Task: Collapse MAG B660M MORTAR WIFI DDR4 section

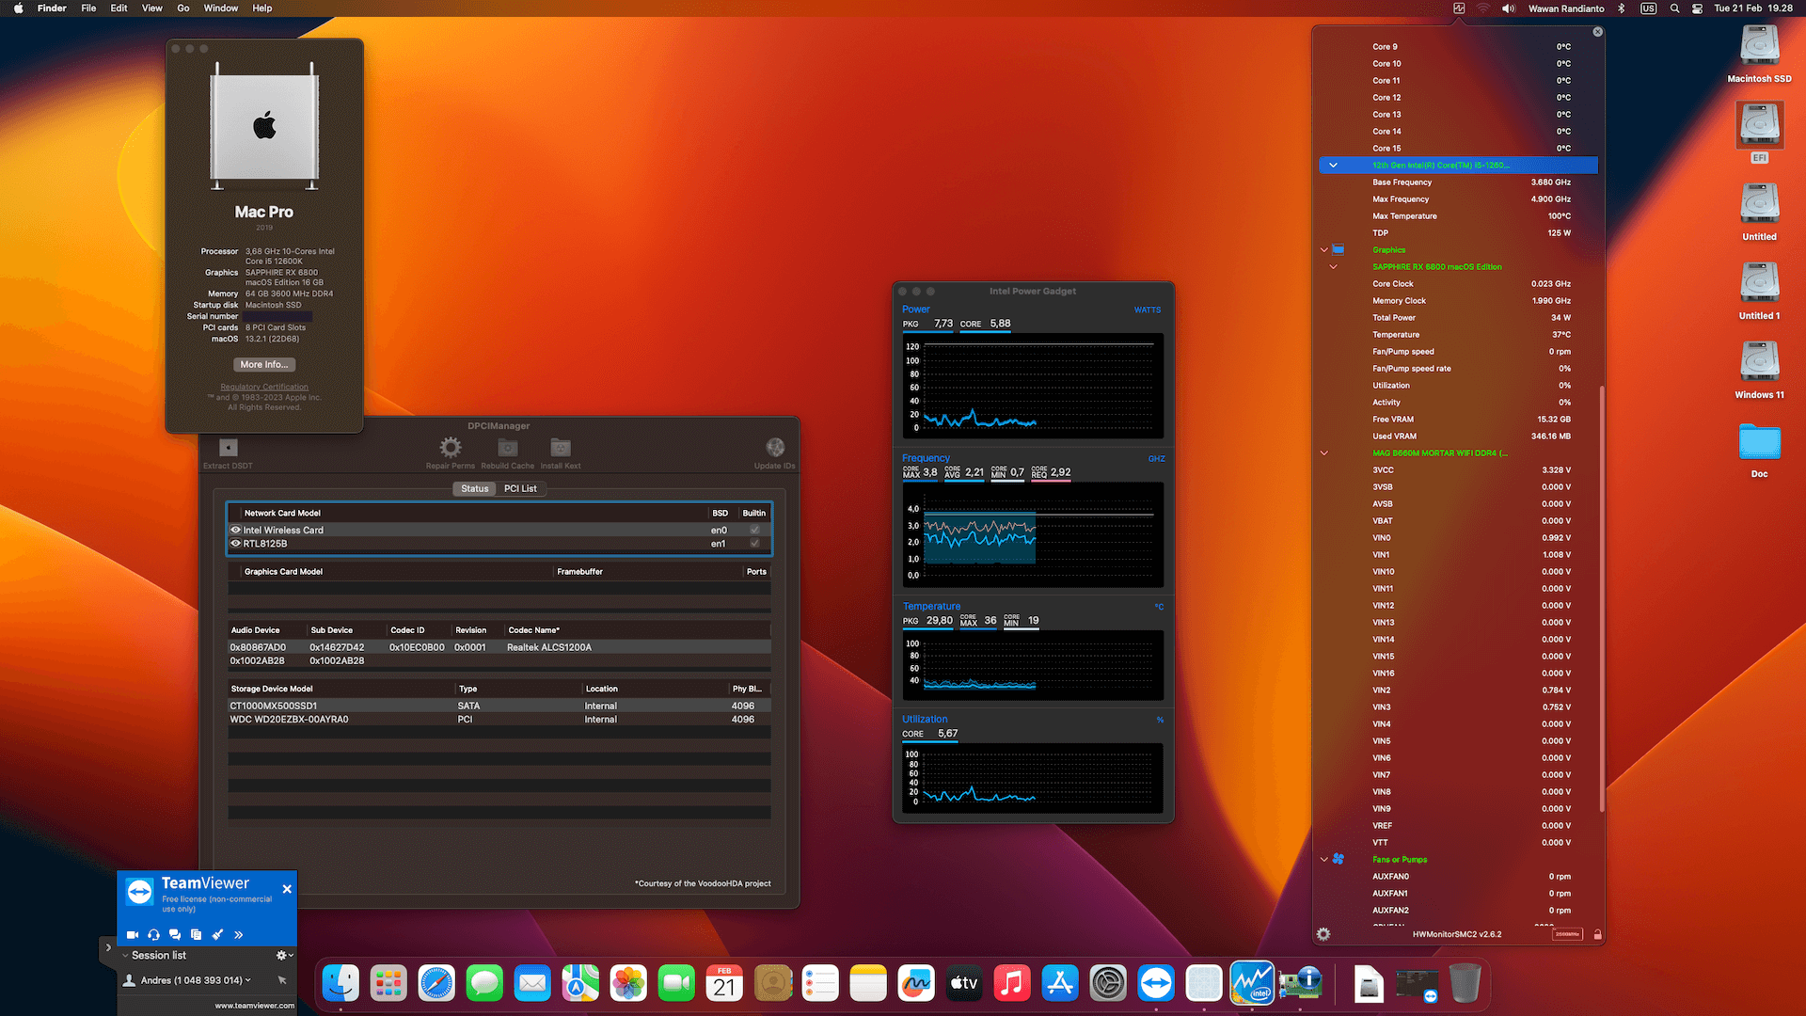Action: tap(1324, 453)
